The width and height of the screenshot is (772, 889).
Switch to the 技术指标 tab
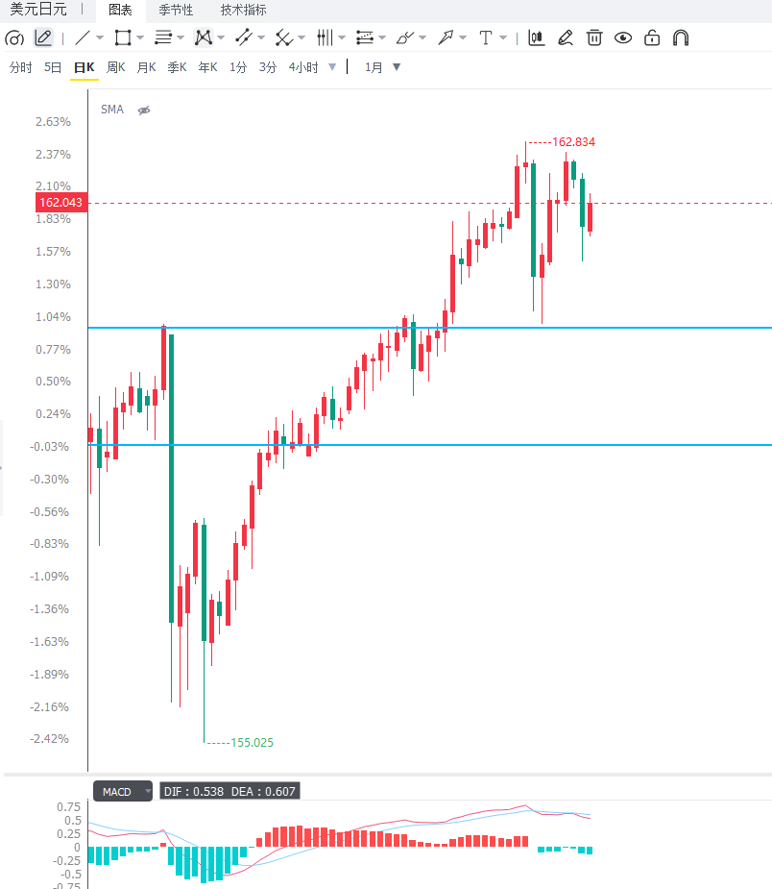click(243, 11)
